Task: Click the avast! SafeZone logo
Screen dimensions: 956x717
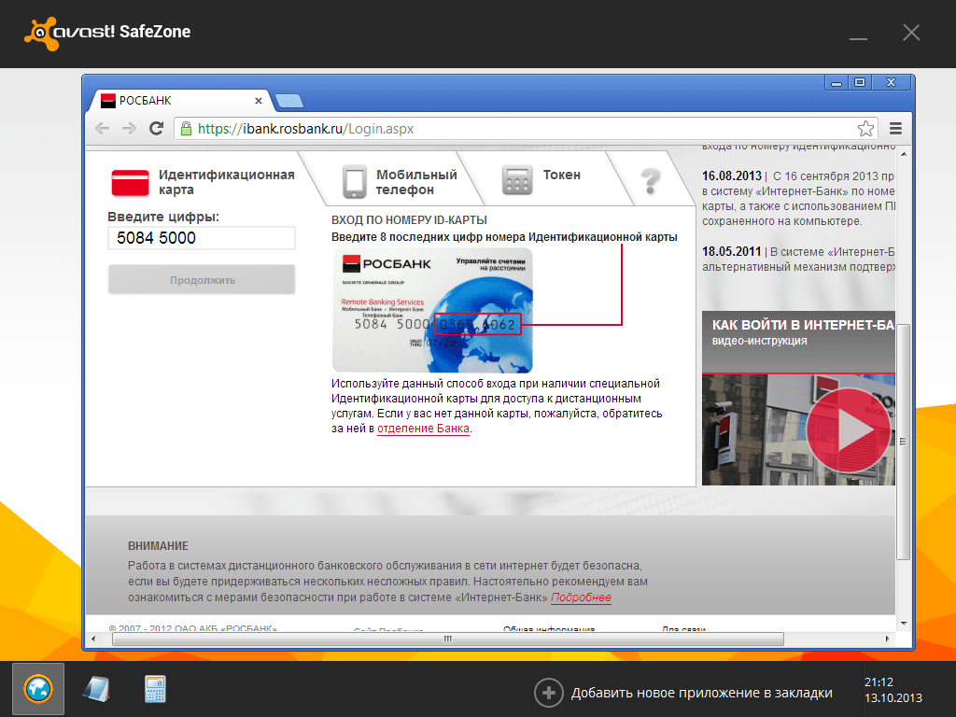Action: (107, 33)
